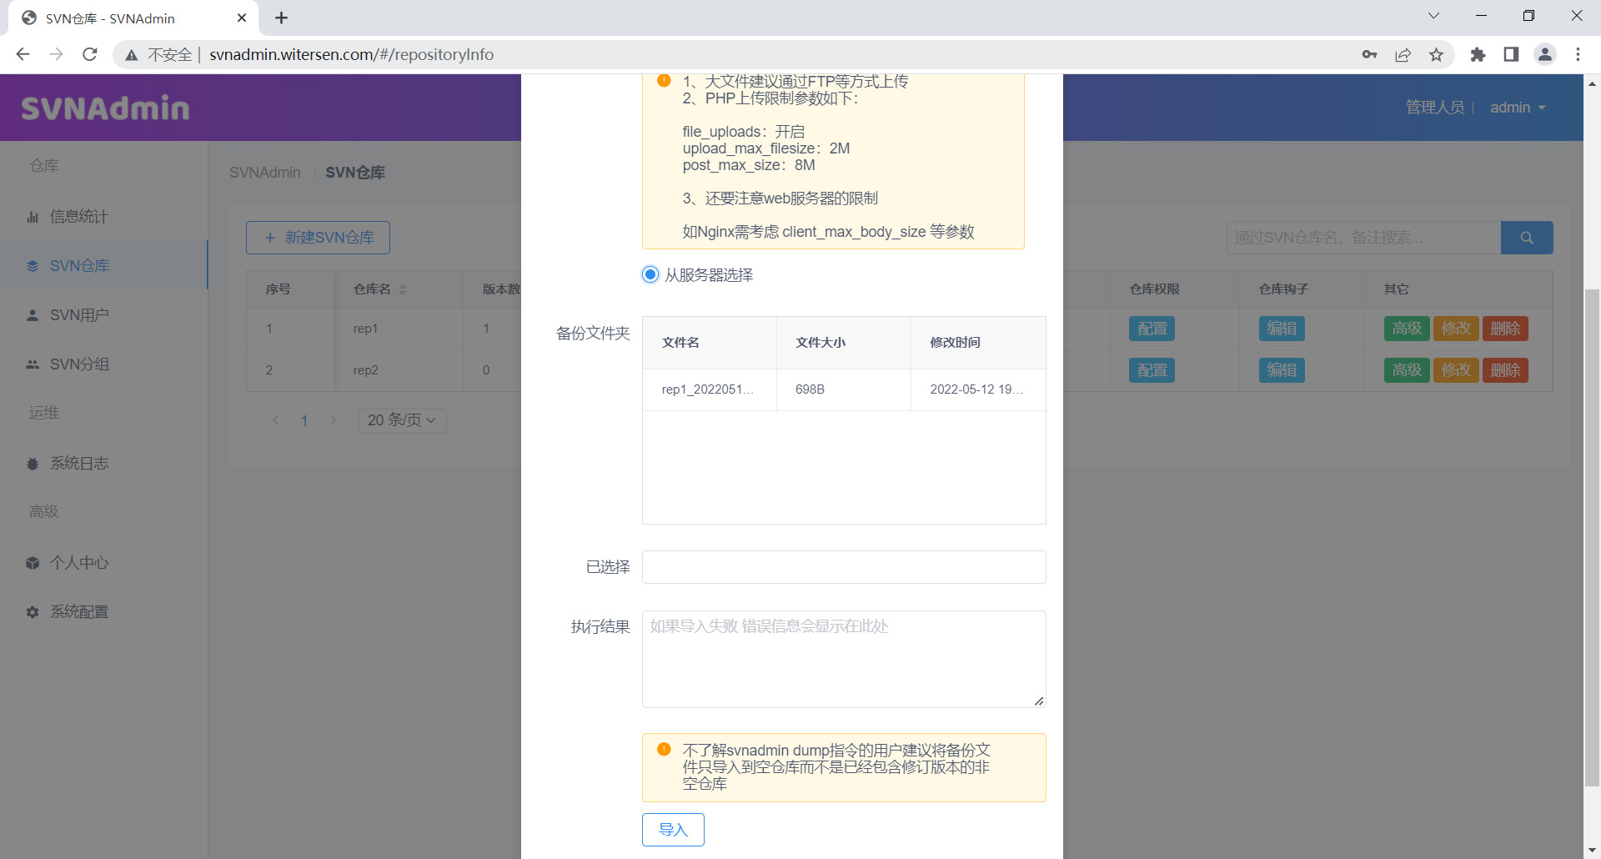Screen dimensions: 1601x859
Task: Click the 新建SVN仓库 button
Action: coord(318,238)
